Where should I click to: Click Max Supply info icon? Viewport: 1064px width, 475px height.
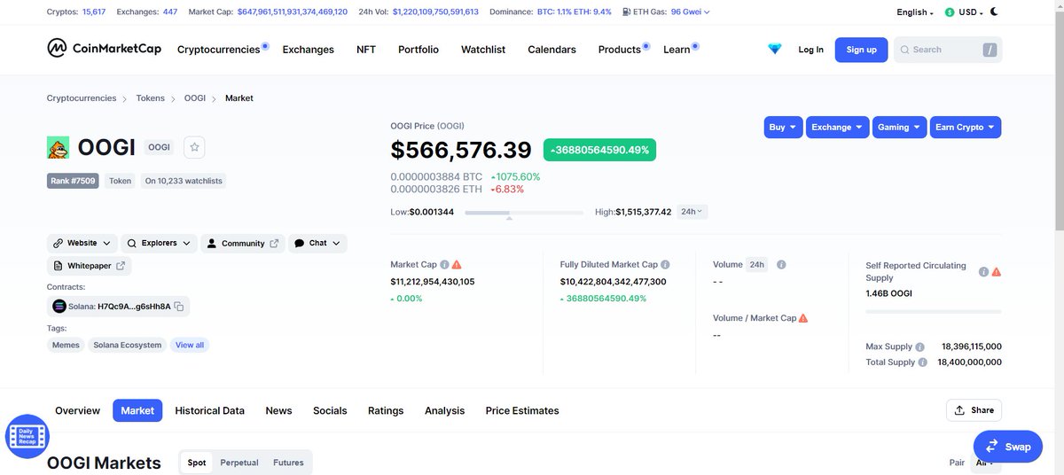[x=919, y=347]
